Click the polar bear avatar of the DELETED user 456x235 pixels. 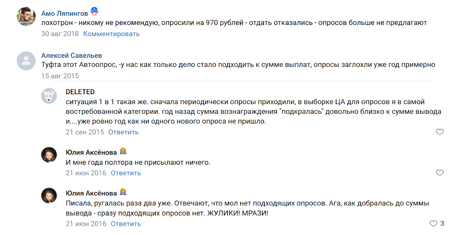49,96
